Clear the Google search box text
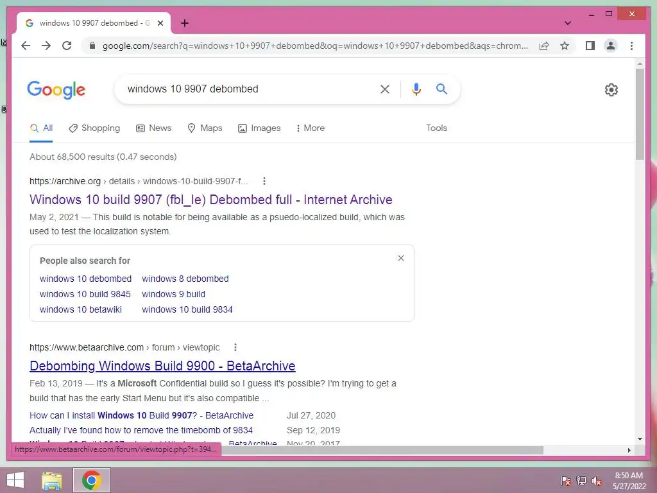 pyautogui.click(x=385, y=89)
